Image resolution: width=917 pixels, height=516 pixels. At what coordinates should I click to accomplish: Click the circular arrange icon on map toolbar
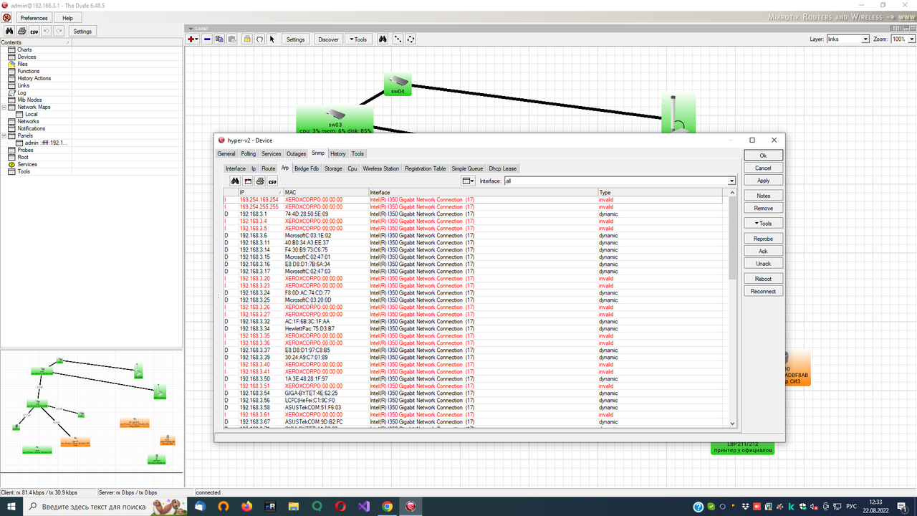pos(411,39)
